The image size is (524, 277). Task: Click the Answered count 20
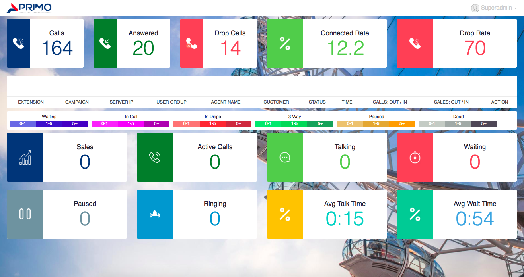click(143, 48)
